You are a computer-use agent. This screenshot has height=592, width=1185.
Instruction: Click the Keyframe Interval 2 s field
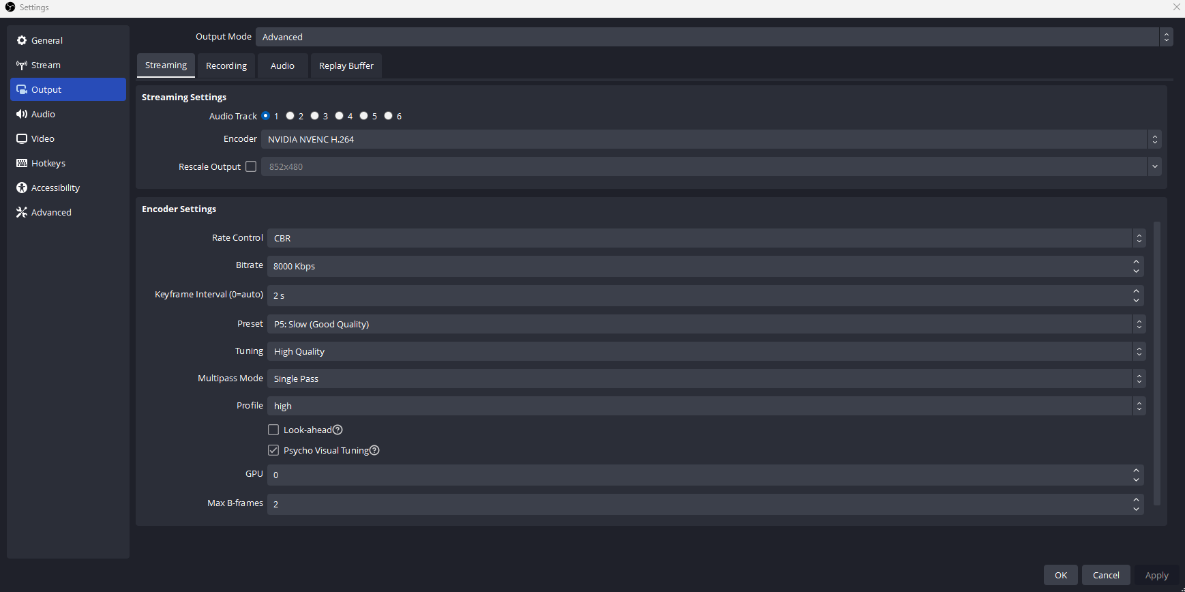pyautogui.click(x=705, y=295)
